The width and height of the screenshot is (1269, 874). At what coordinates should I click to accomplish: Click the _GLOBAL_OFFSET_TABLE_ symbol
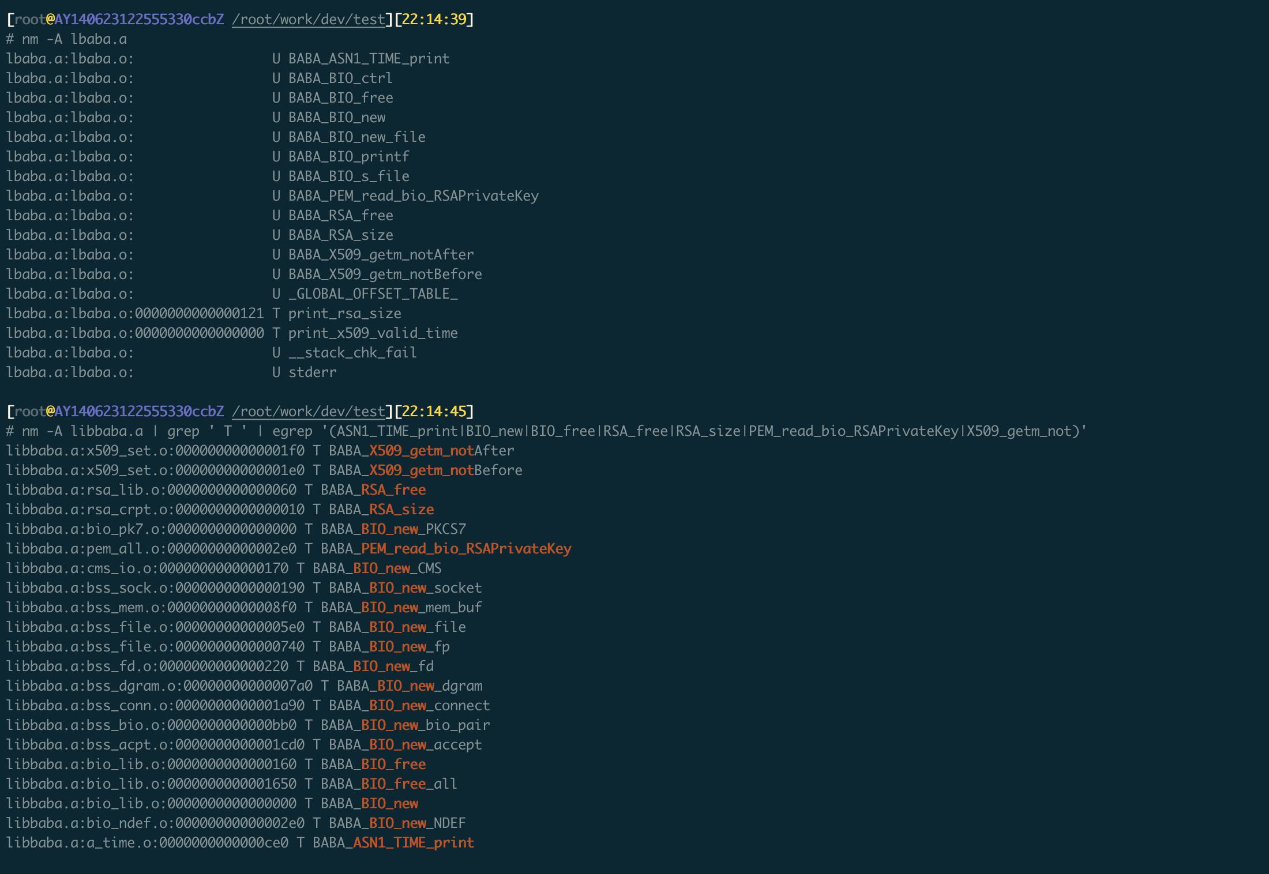pyautogui.click(x=373, y=294)
